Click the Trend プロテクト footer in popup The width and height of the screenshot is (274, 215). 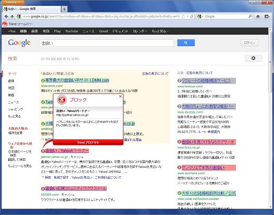pyautogui.click(x=88, y=142)
